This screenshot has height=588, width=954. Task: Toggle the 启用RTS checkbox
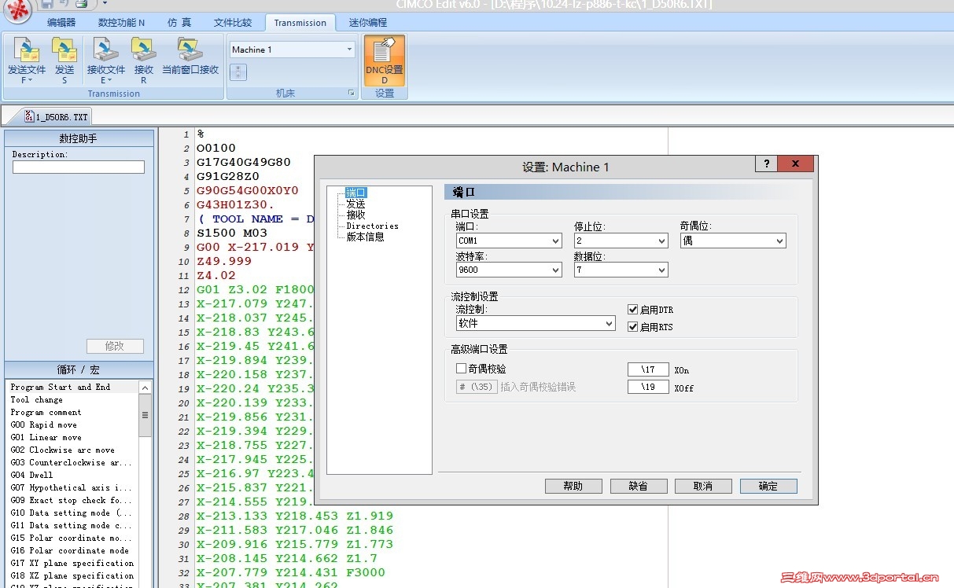point(633,327)
